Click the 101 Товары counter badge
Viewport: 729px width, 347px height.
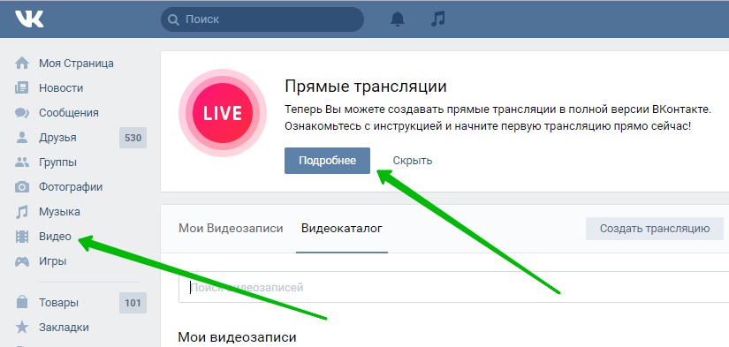point(133,303)
